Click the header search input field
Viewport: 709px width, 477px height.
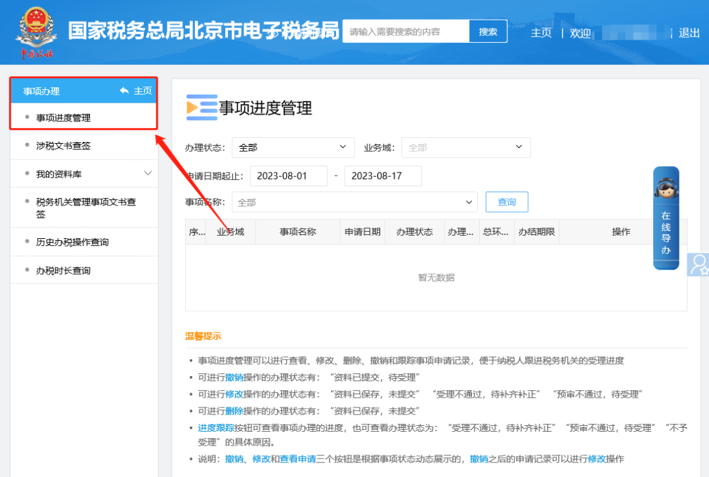click(x=406, y=31)
